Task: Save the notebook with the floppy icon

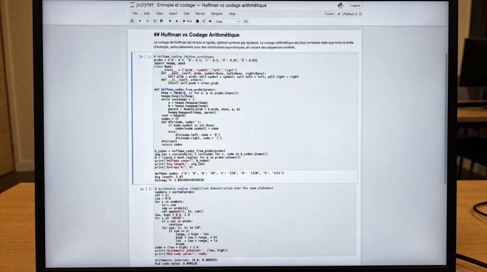Action: (x=132, y=21)
